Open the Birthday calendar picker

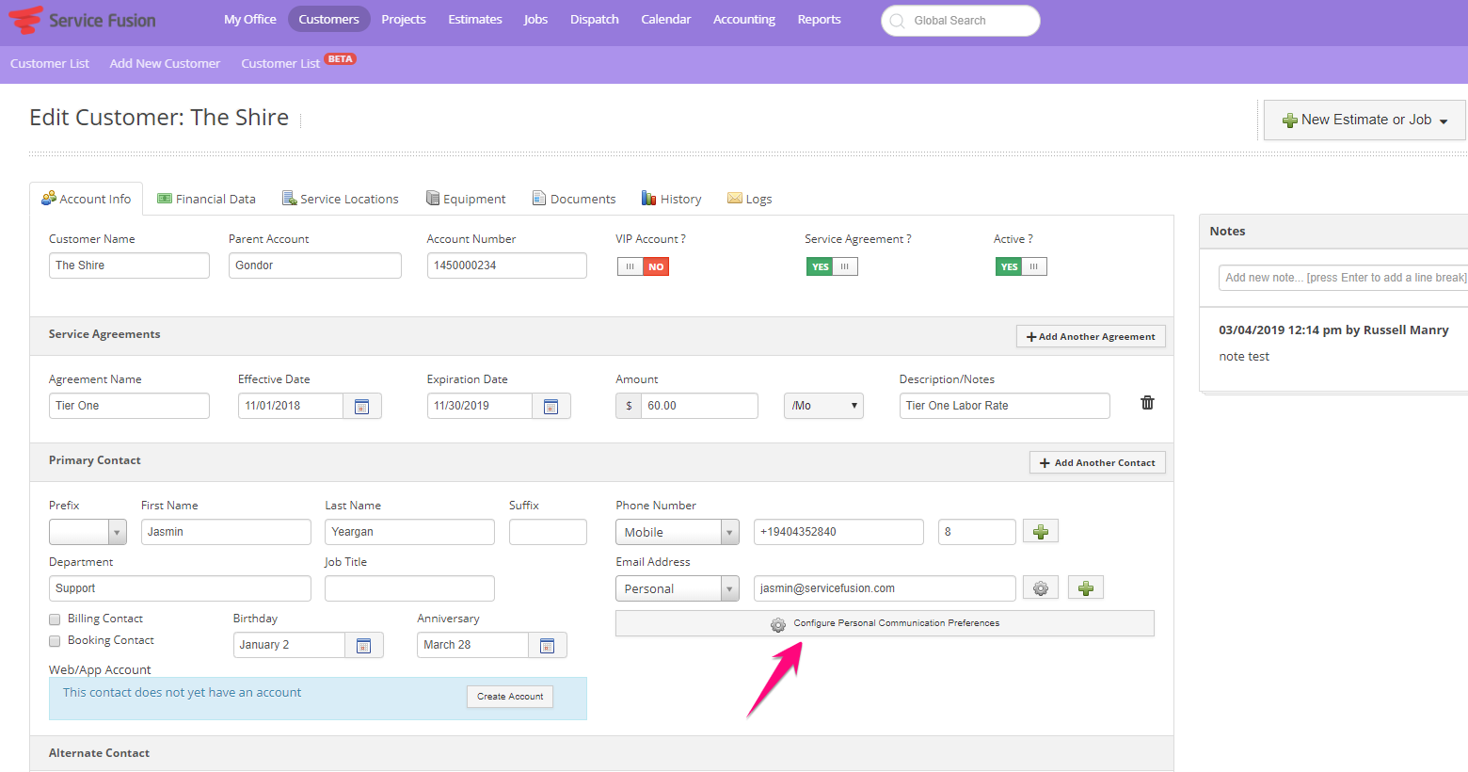(x=363, y=645)
